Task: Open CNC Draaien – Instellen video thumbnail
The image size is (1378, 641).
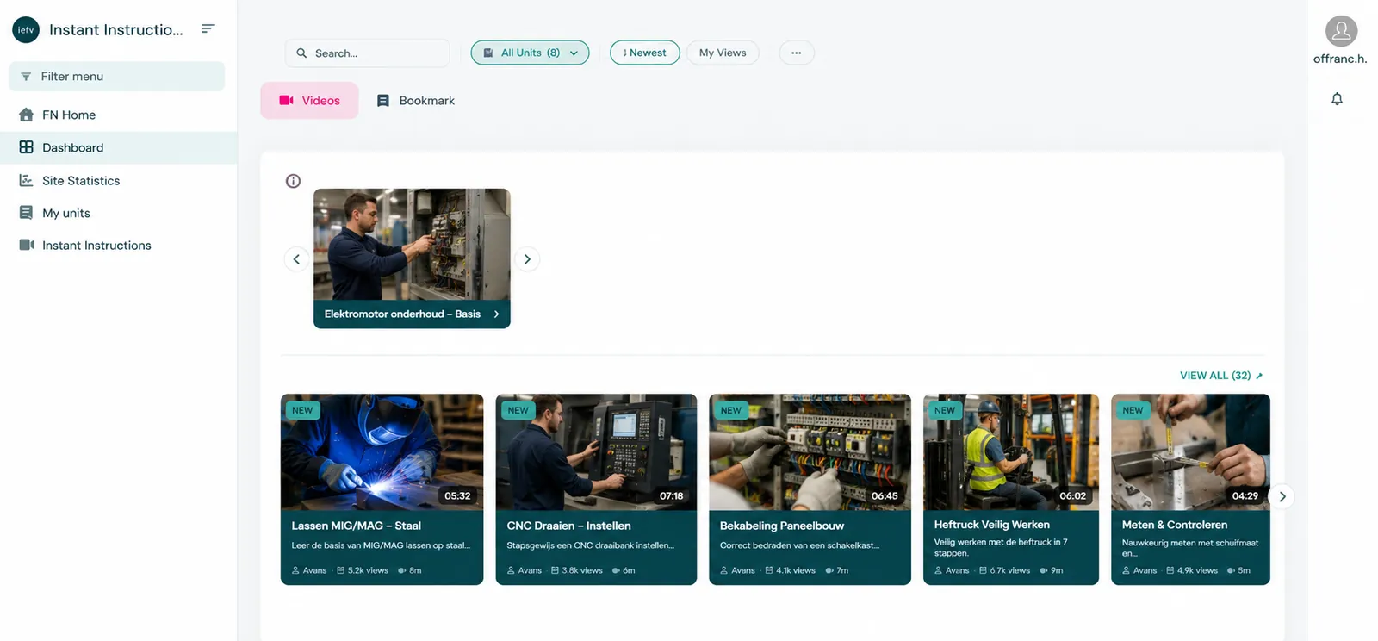Action: click(596, 452)
